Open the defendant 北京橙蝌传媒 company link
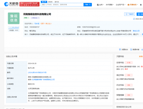143x109 pixels. pyautogui.click(x=43, y=80)
